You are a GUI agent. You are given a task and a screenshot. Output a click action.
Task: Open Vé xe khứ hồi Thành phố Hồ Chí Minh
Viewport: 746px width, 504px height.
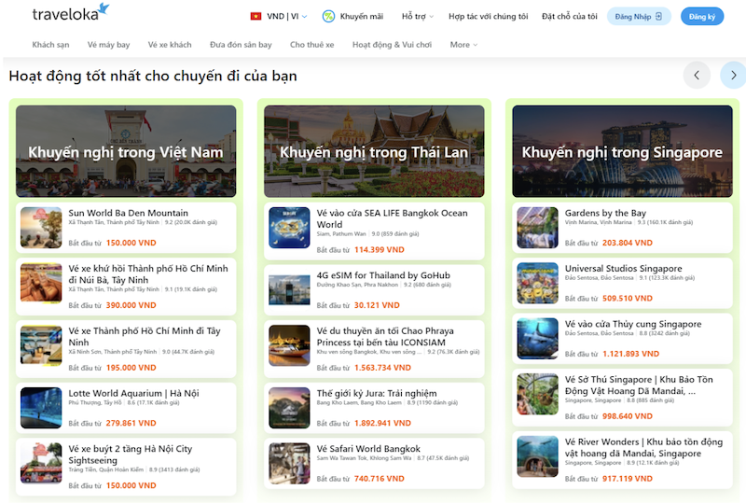tap(148, 273)
